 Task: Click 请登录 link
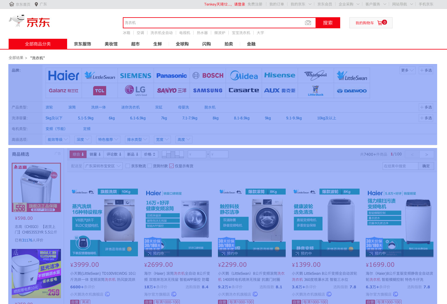coord(240,4)
